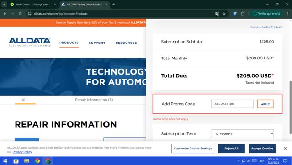Click the Verifica que eres tú profile button
The height and width of the screenshot is (165, 292).
(x=267, y=14)
